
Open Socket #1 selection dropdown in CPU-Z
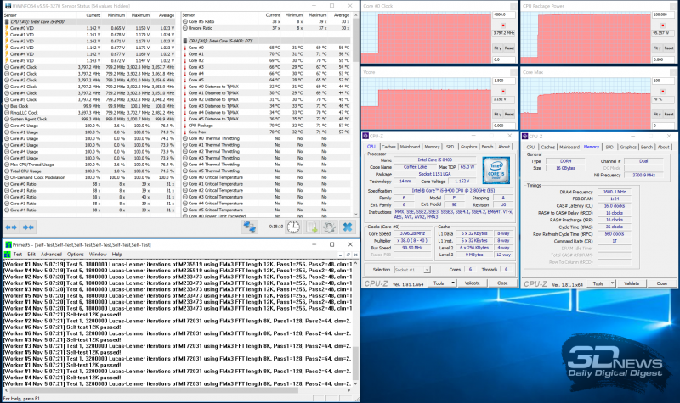[x=412, y=270]
